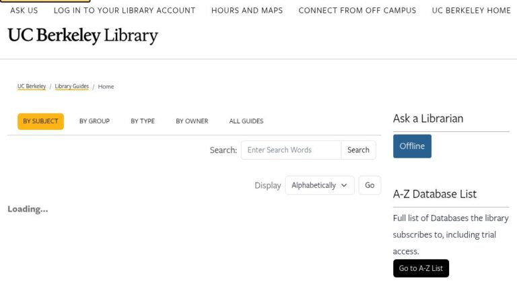Focus the Enter Search Words field
Image resolution: width=517 pixels, height=291 pixels.
click(291, 150)
